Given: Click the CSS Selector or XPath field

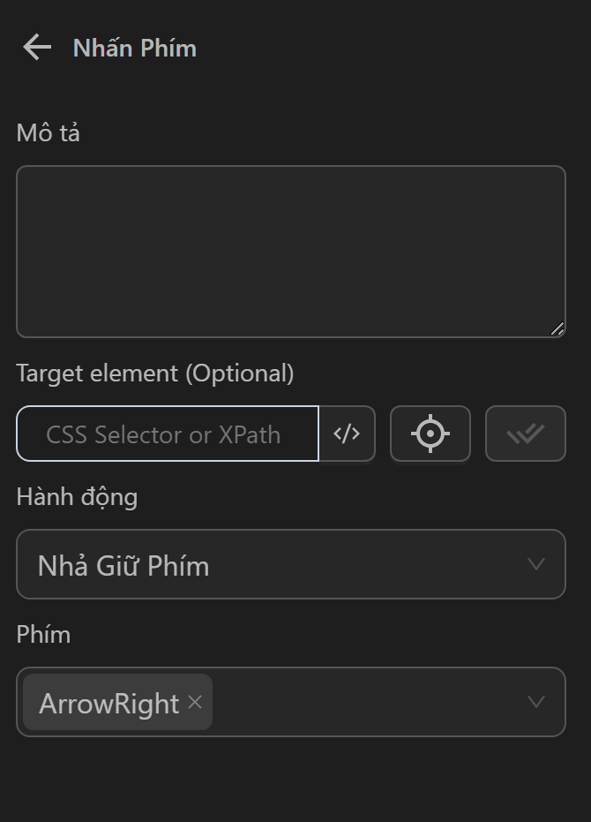Looking at the screenshot, I should click(x=168, y=434).
